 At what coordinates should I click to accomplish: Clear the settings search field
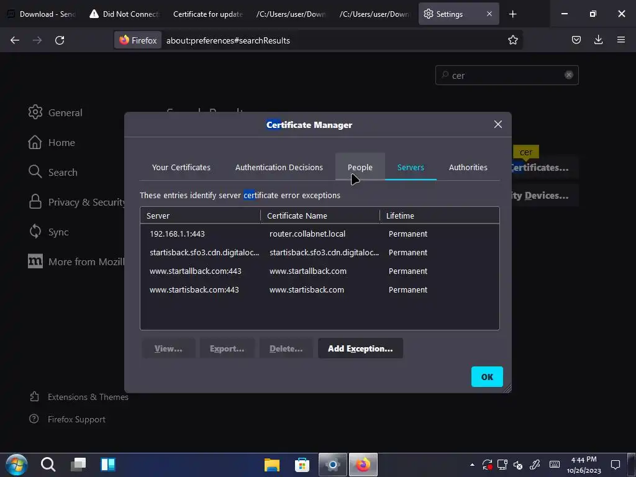(569, 75)
